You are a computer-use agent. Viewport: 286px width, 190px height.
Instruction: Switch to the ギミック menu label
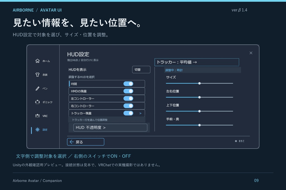pyautogui.click(x=47, y=102)
